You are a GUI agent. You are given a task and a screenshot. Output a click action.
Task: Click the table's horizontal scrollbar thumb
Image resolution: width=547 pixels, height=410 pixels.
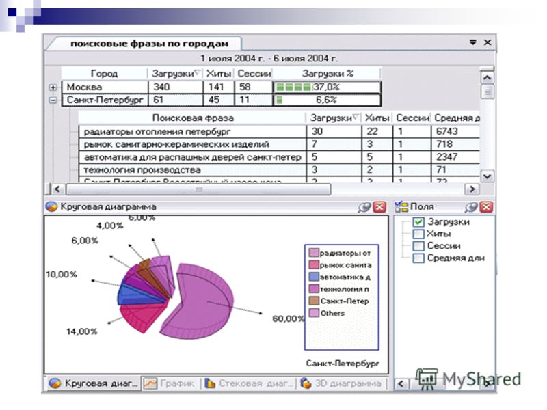(198, 189)
